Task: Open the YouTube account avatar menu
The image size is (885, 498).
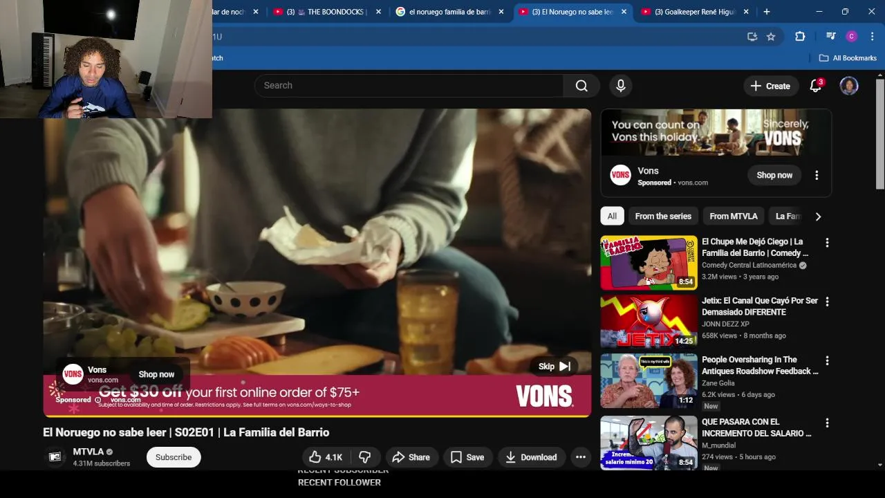Action: click(x=849, y=86)
